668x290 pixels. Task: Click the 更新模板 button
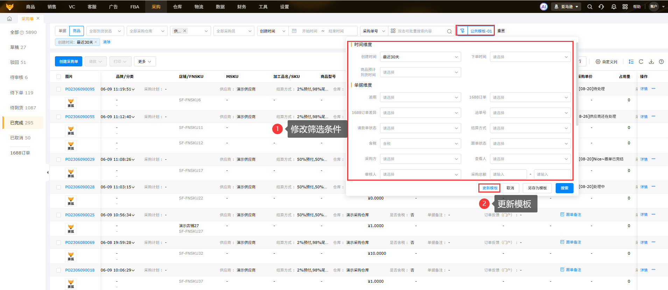point(490,188)
